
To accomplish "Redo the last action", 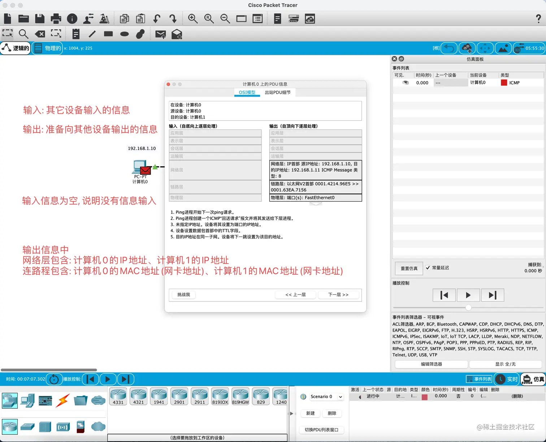I will point(173,18).
